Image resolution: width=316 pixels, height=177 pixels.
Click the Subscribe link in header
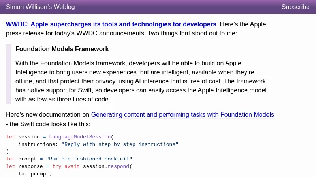[295, 7]
